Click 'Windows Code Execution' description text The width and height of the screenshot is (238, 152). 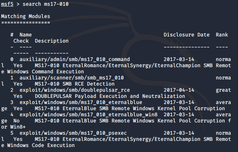[41, 145]
